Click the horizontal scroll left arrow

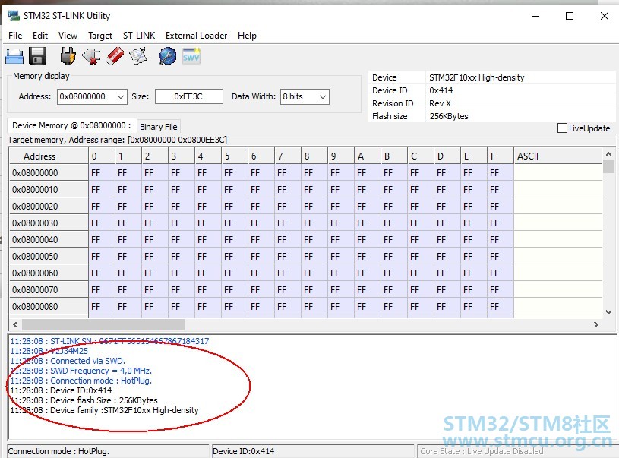(x=15, y=324)
